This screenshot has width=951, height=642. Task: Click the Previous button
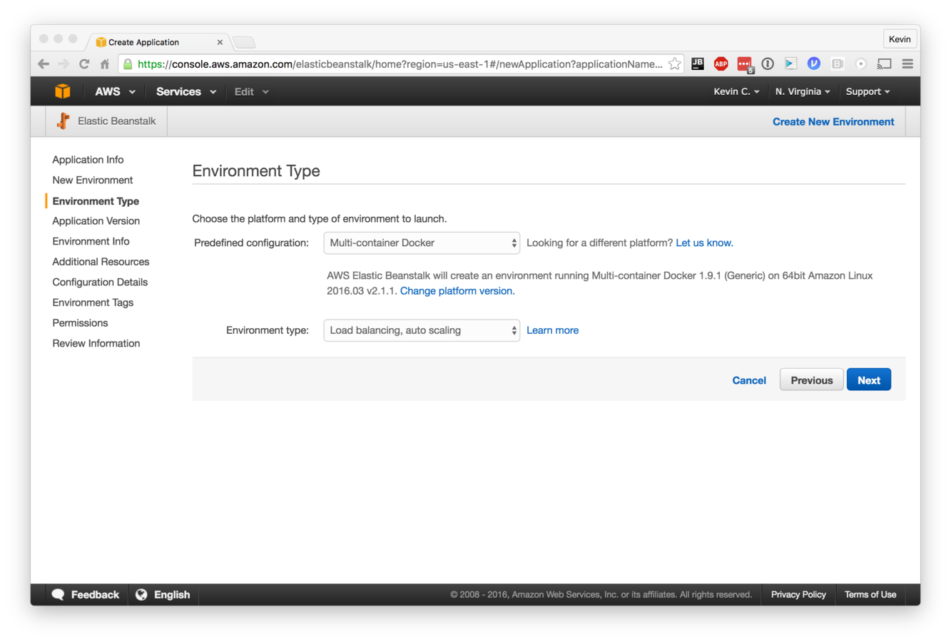[x=811, y=380]
